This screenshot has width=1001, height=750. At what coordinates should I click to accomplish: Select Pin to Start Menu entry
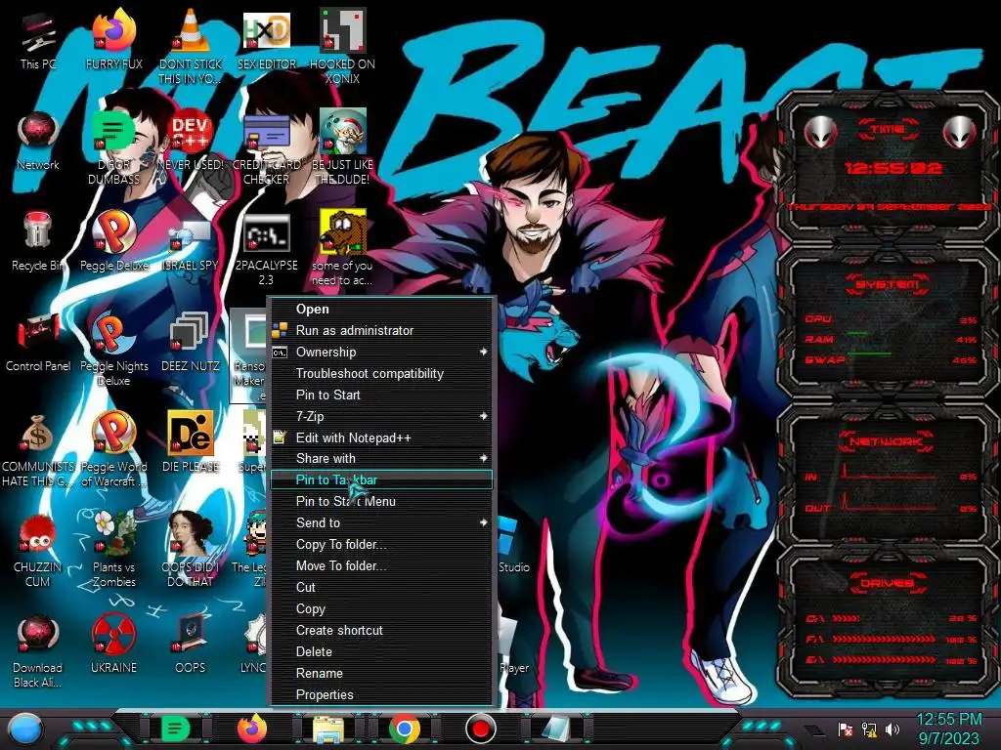[382, 501]
